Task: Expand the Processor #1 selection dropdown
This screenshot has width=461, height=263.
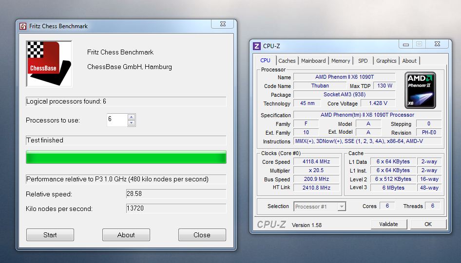Action: point(341,207)
